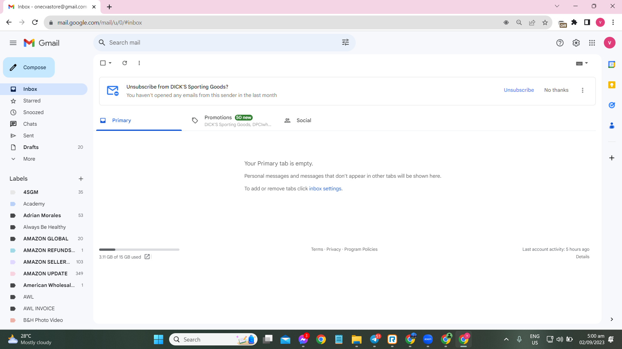Open the Drafts folder

44,147
